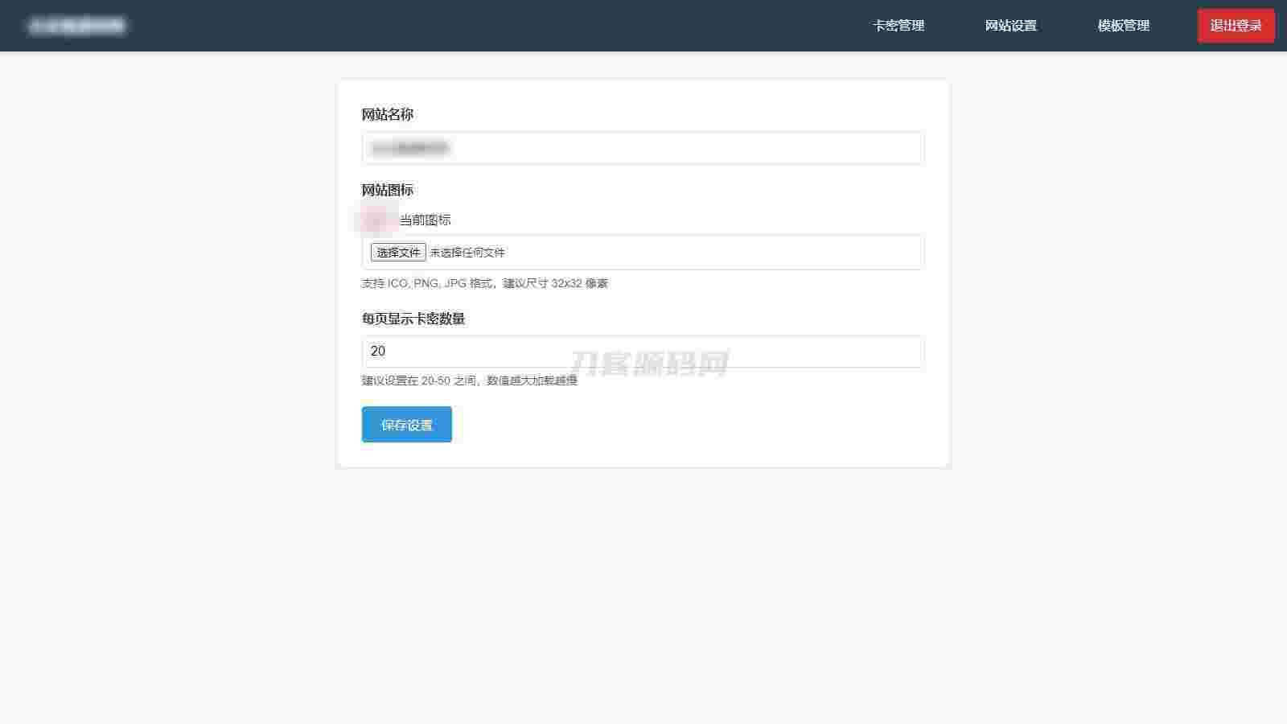This screenshot has height=724, width=1287.
Task: Go to 网站设置 in the navigation bar
Action: tap(1011, 26)
